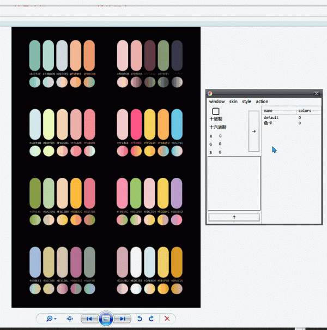Start the slideshow with center round button
The width and height of the screenshot is (327, 330).
[106, 319]
